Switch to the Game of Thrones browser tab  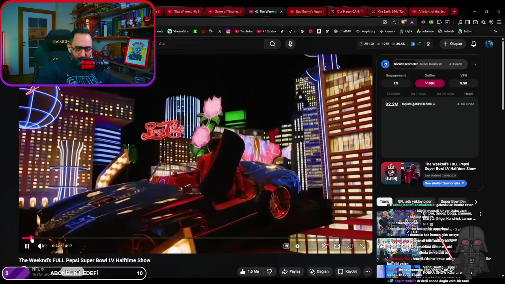point(224,11)
